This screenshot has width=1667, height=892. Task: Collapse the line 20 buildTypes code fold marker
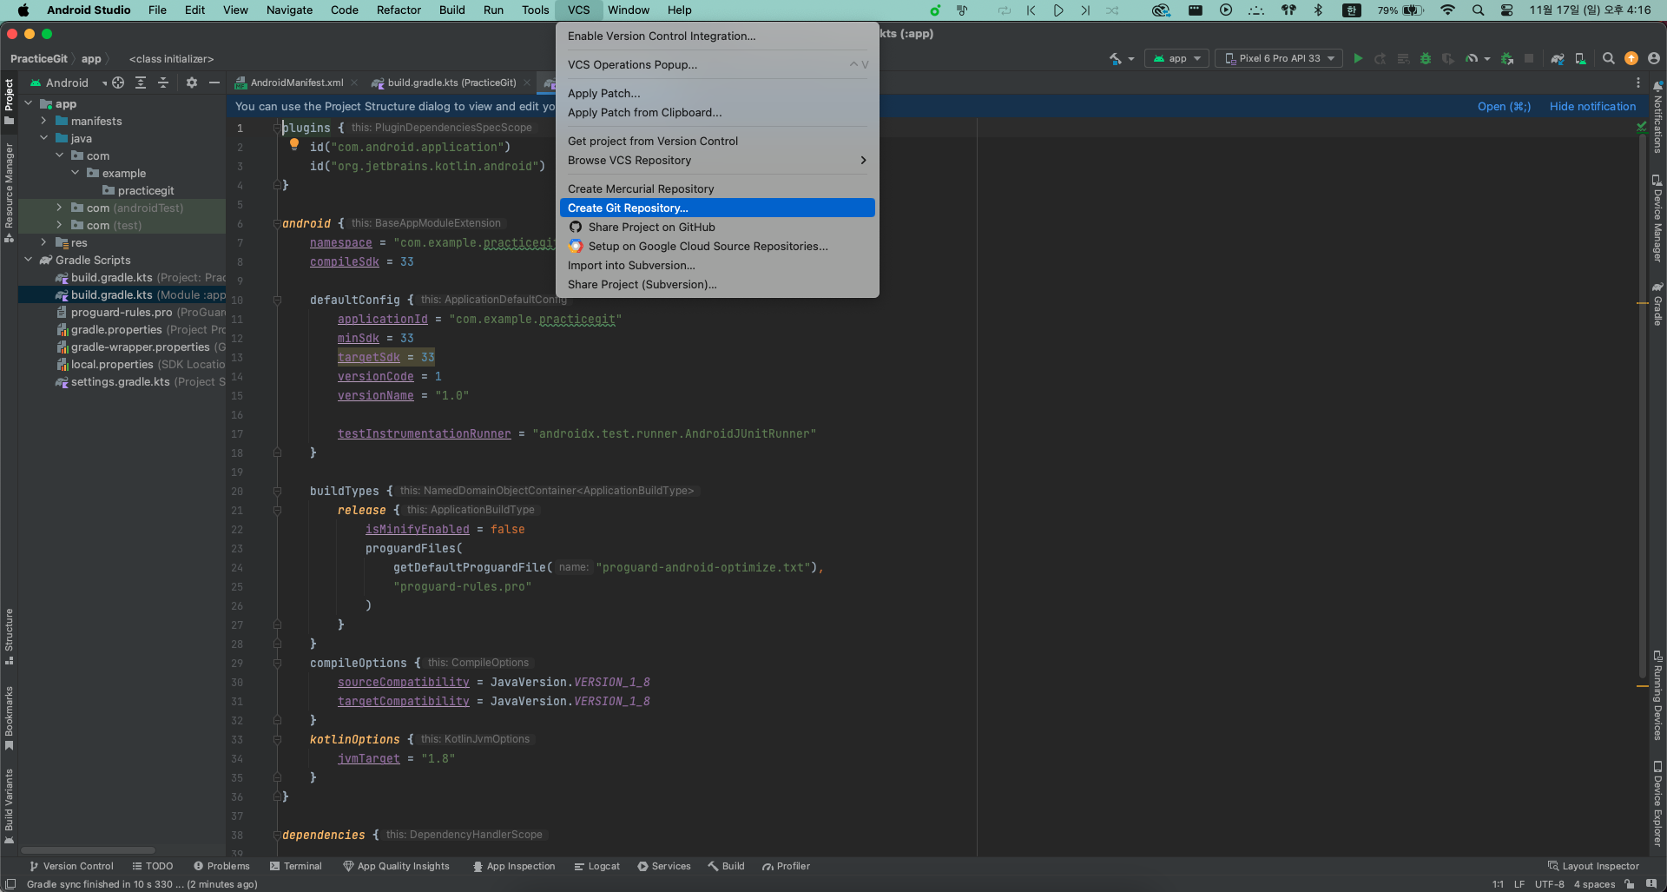[276, 492]
